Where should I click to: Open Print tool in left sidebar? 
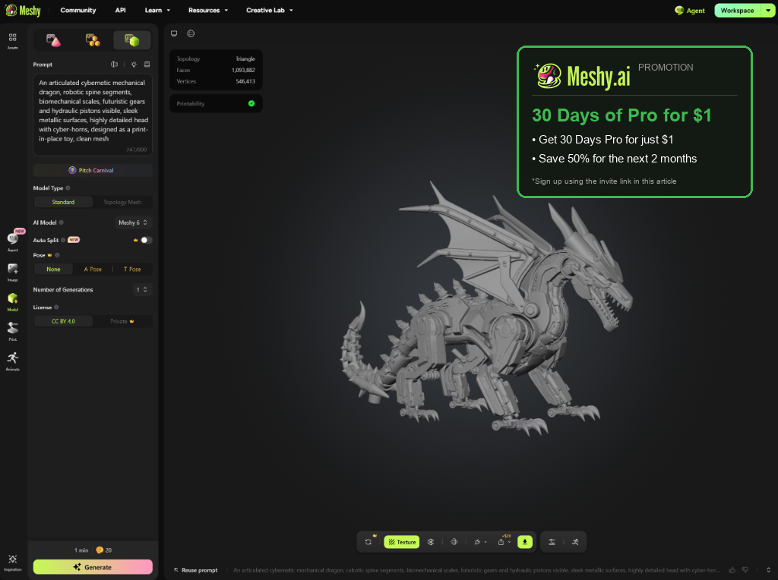13,332
